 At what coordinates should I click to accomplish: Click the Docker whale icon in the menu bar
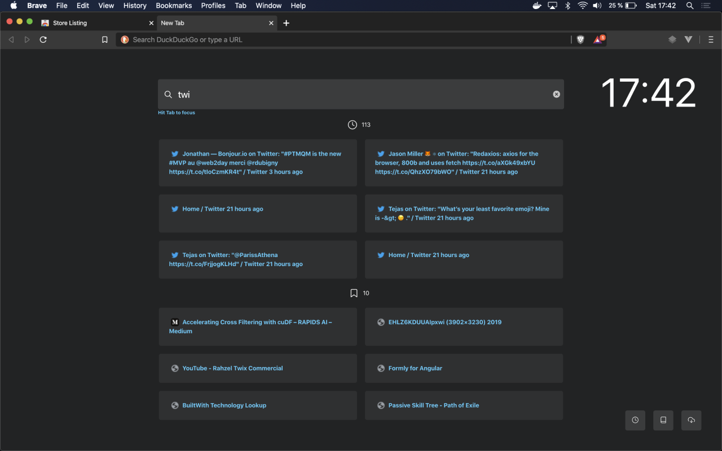(x=538, y=6)
